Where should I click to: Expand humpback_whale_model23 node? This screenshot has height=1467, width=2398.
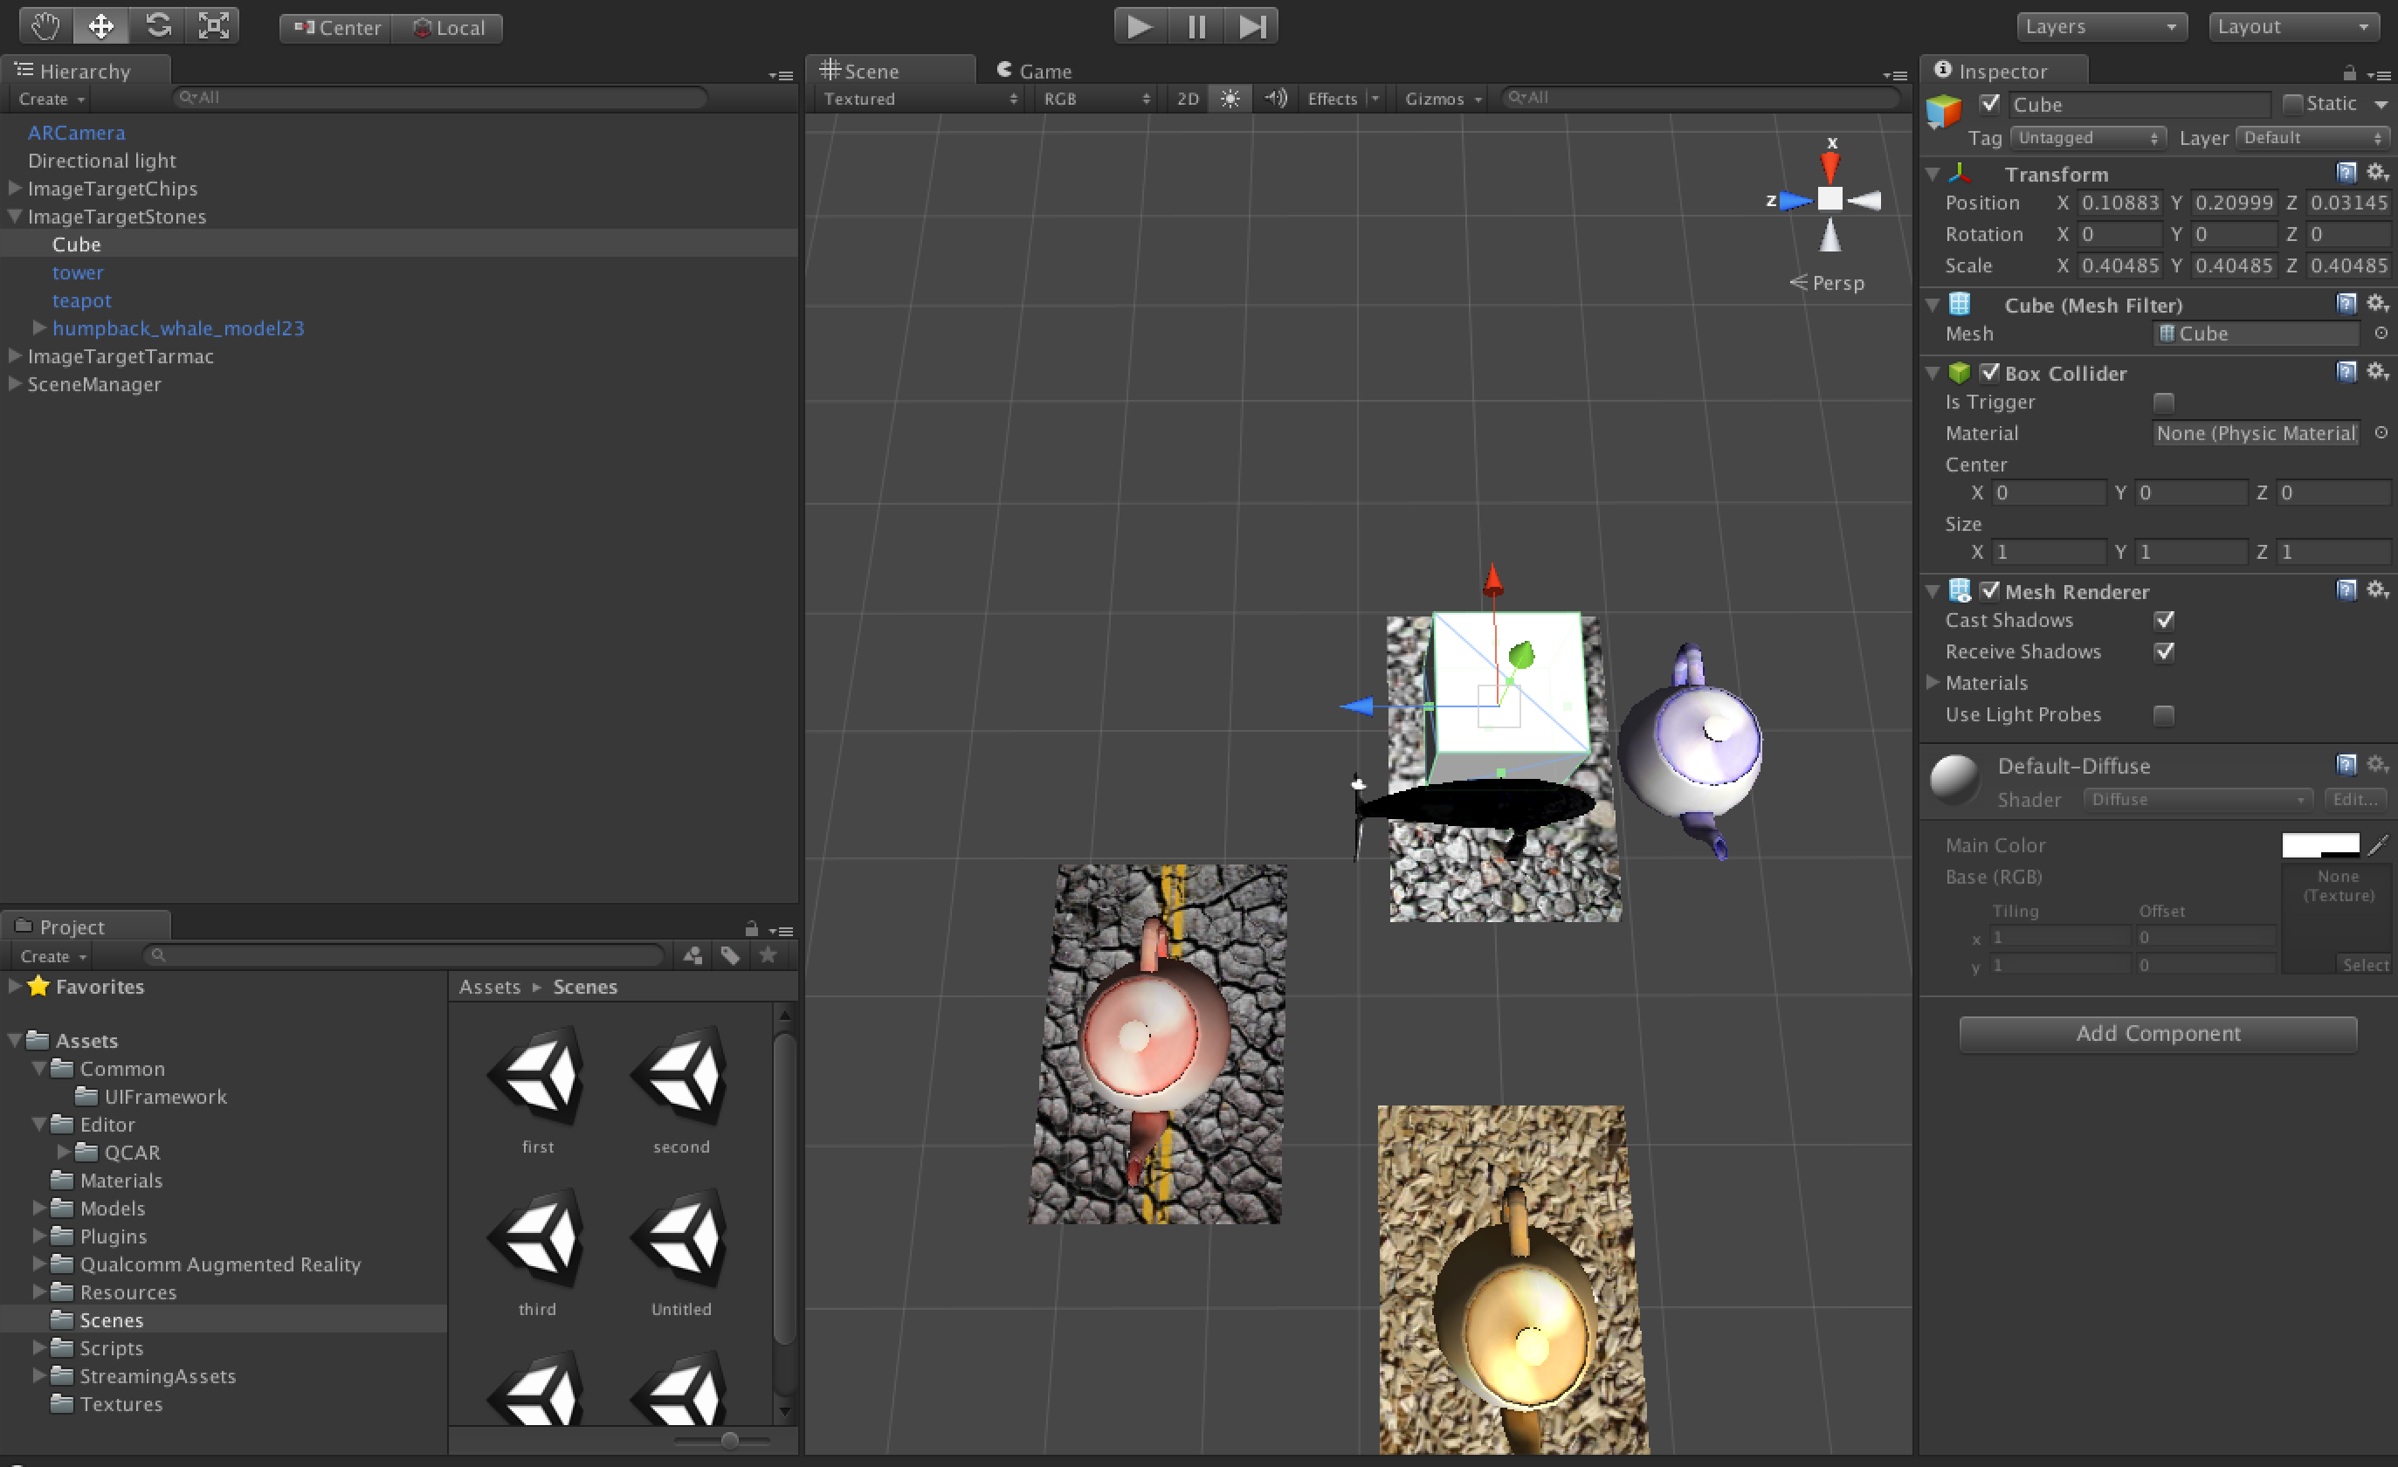coord(39,327)
